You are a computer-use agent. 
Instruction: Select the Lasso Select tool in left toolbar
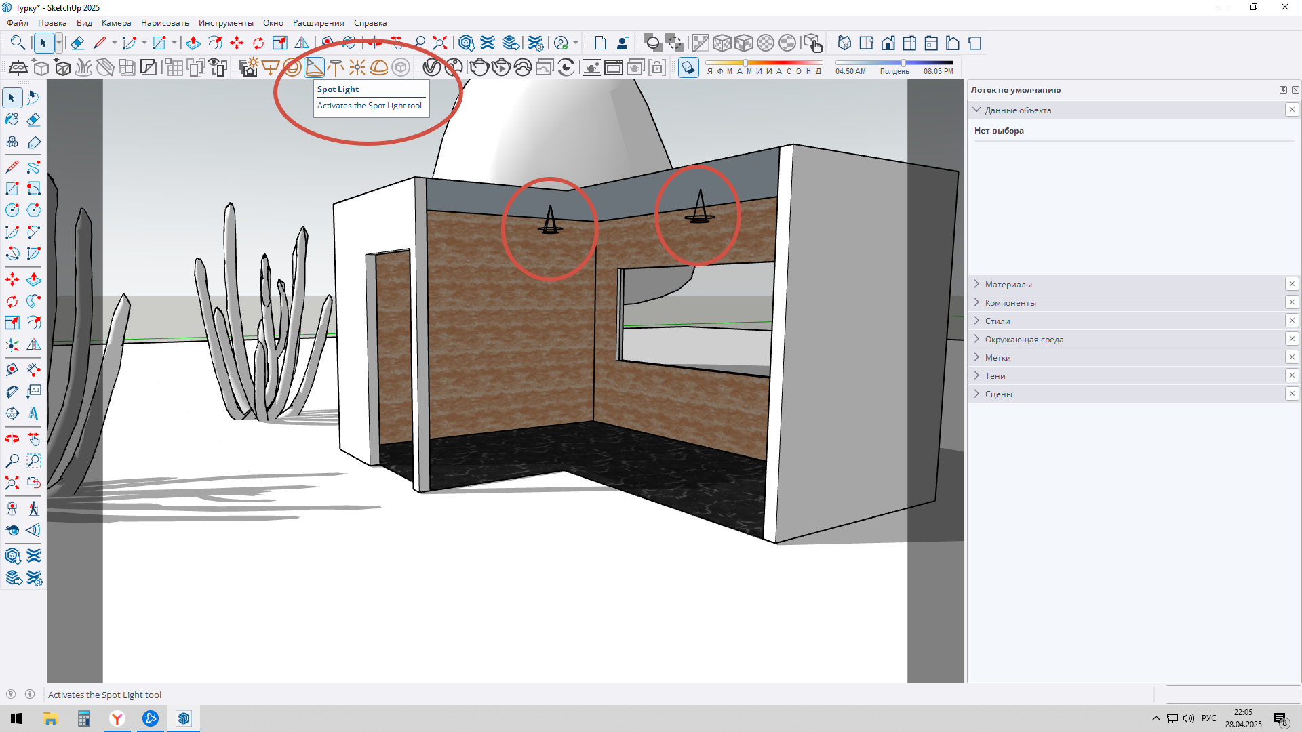33,98
